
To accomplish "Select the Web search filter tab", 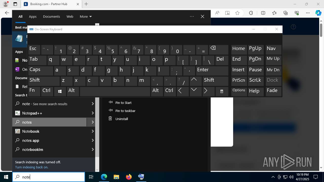I will coord(70,16).
